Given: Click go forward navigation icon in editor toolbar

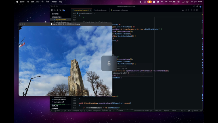Looking at the screenshot, I should click(192, 10).
